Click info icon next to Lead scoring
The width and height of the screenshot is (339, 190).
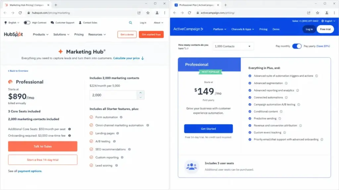[x=117, y=166]
